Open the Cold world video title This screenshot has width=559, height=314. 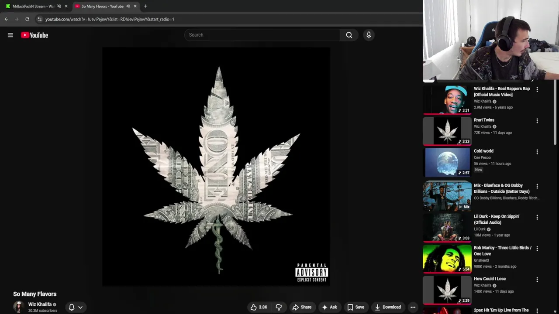coord(483,151)
